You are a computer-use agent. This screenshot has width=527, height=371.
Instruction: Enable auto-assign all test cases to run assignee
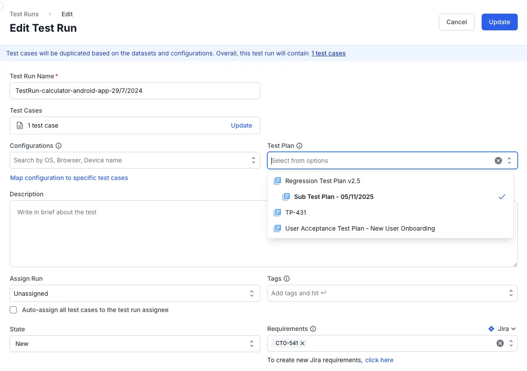(x=13, y=310)
